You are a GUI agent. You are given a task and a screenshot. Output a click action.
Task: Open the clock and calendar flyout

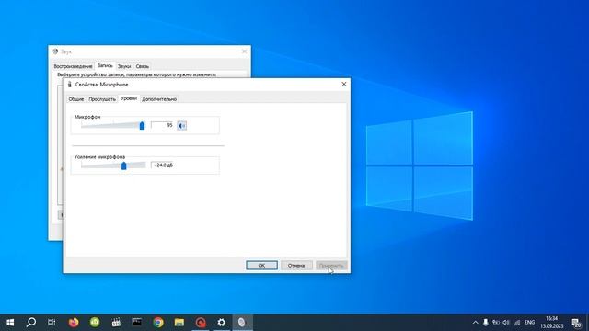[x=552, y=323]
